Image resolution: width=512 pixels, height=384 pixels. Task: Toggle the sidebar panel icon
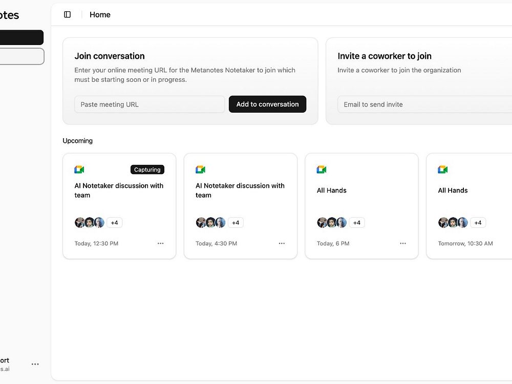coord(67,15)
